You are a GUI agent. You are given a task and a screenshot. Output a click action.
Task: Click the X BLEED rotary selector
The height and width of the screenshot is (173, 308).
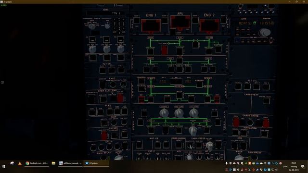point(192,131)
